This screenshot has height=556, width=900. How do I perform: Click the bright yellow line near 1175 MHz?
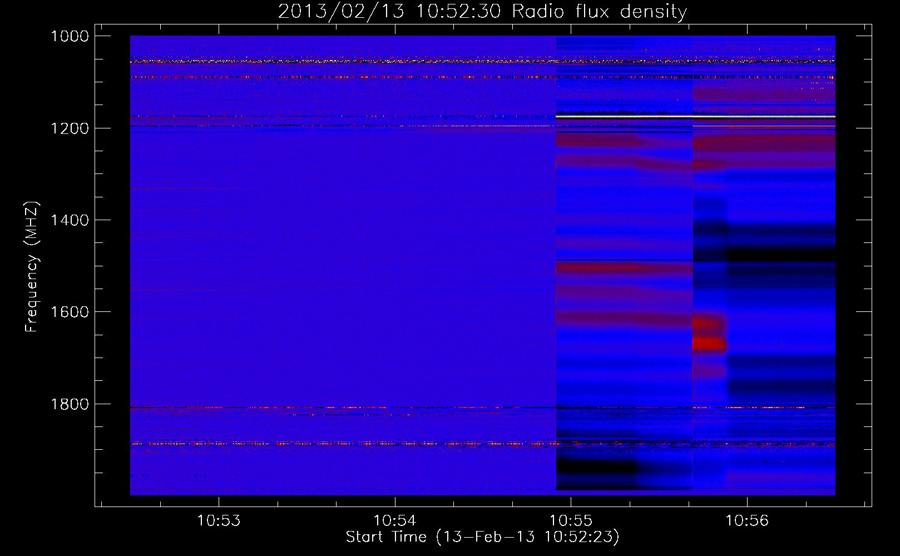pyautogui.click(x=695, y=117)
